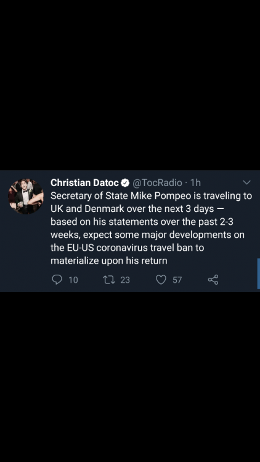The width and height of the screenshot is (260, 462).
Task: Tap the line 'materialize upon his return'
Action: [x=109, y=261]
